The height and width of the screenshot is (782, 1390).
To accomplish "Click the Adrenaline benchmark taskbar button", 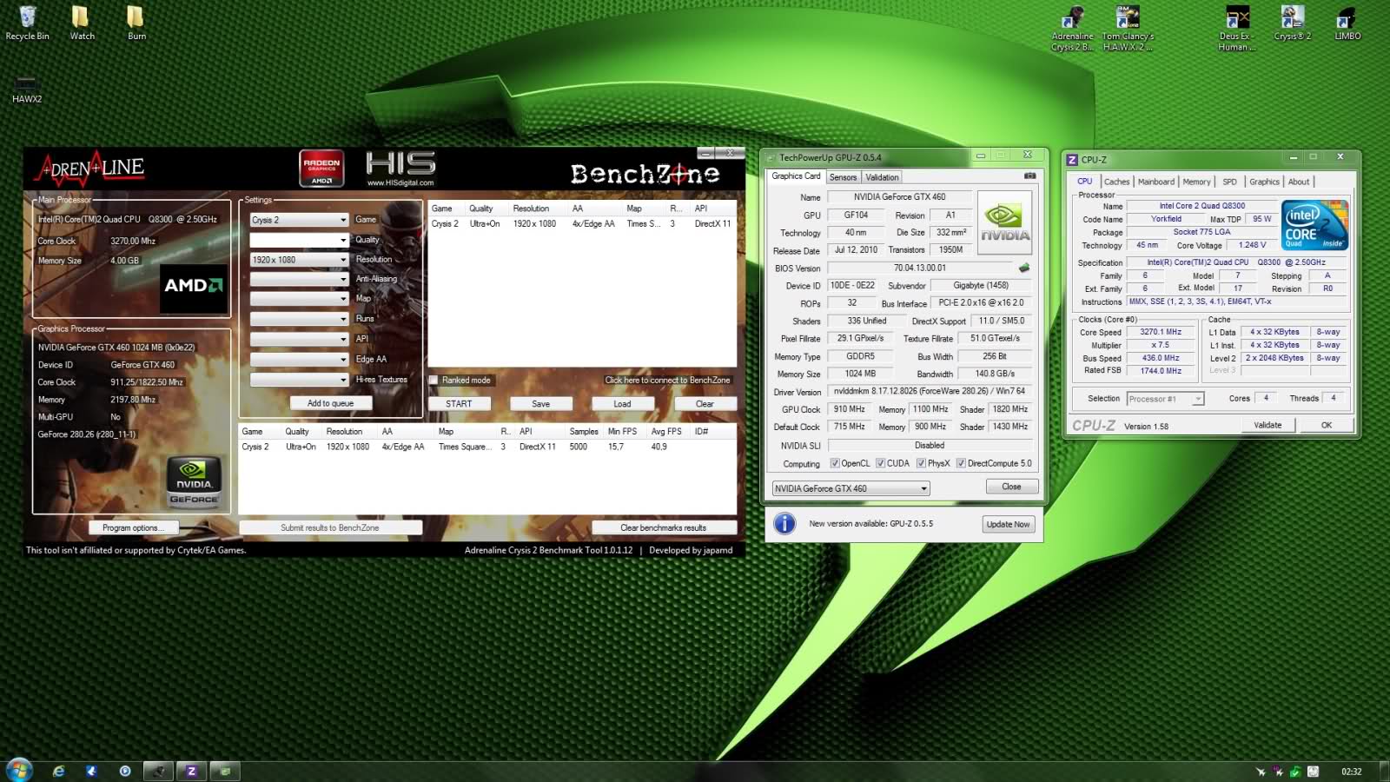I will tap(158, 771).
